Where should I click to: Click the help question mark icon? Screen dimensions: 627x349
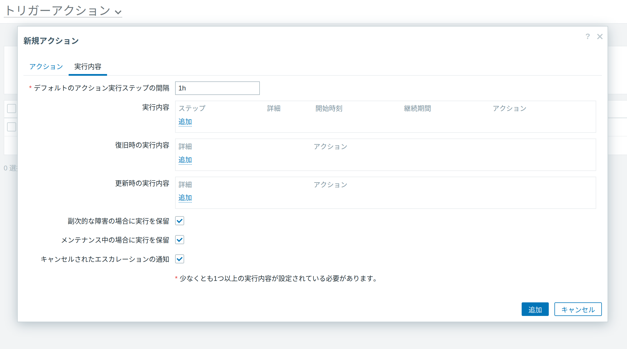tap(587, 36)
